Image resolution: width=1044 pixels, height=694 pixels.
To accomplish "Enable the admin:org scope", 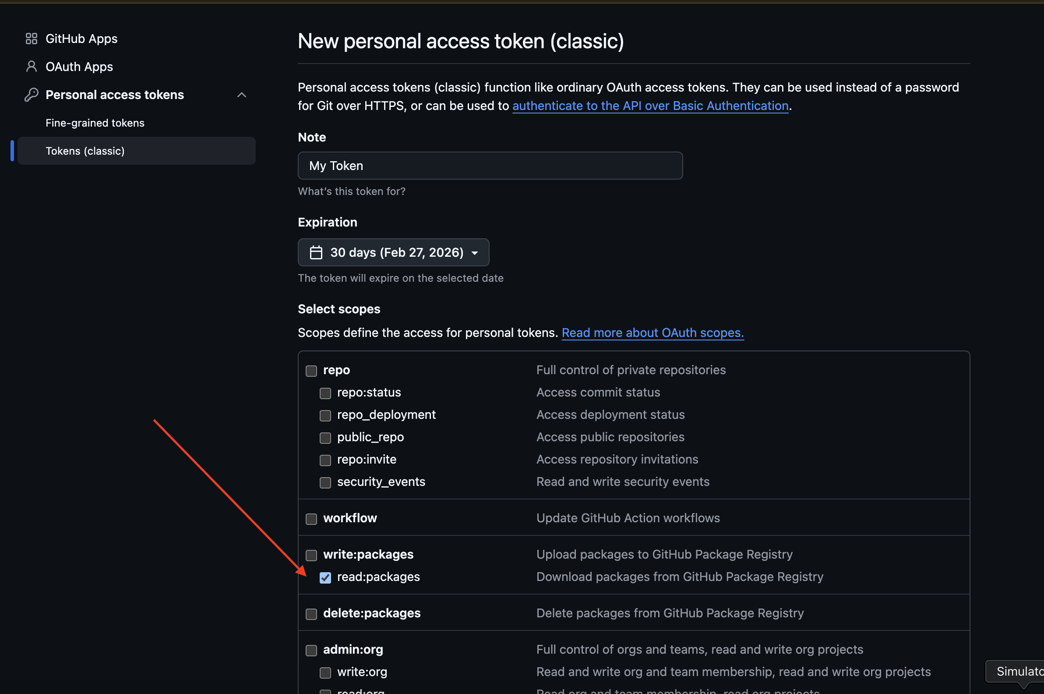I will [311, 650].
